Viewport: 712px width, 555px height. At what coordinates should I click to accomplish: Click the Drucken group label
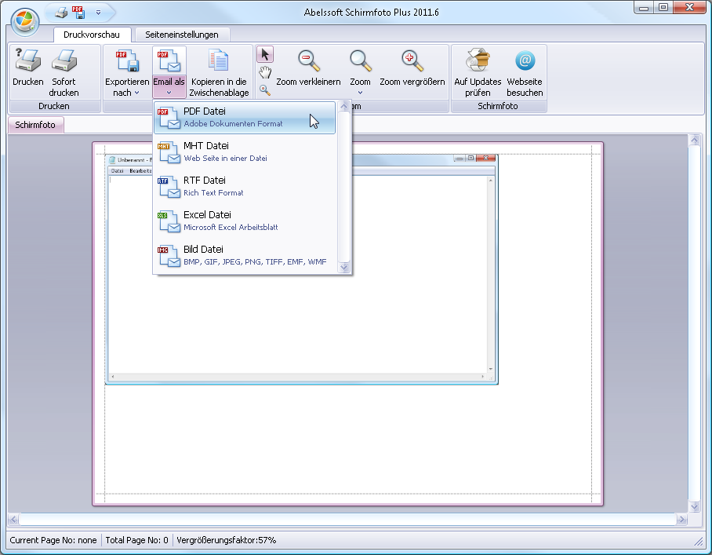(x=54, y=106)
